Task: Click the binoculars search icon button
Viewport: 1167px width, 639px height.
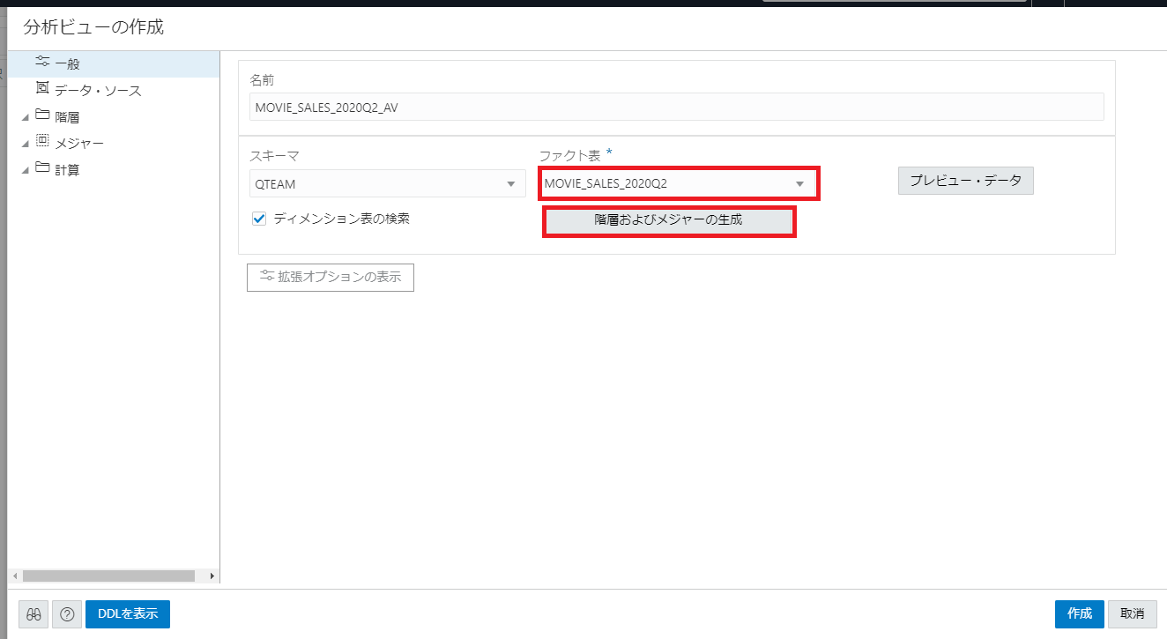Action: tap(34, 614)
